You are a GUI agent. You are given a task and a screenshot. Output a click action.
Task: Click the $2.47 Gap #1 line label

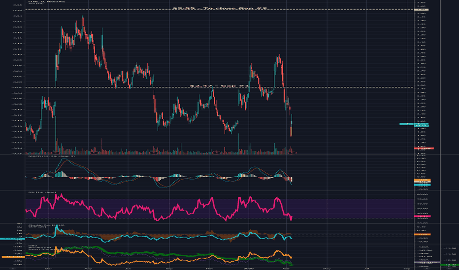point(219,86)
